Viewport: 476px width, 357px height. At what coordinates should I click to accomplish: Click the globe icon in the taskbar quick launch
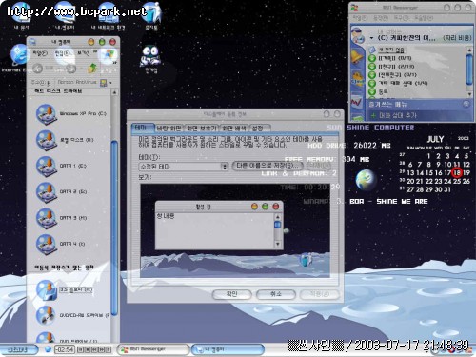click(48, 349)
